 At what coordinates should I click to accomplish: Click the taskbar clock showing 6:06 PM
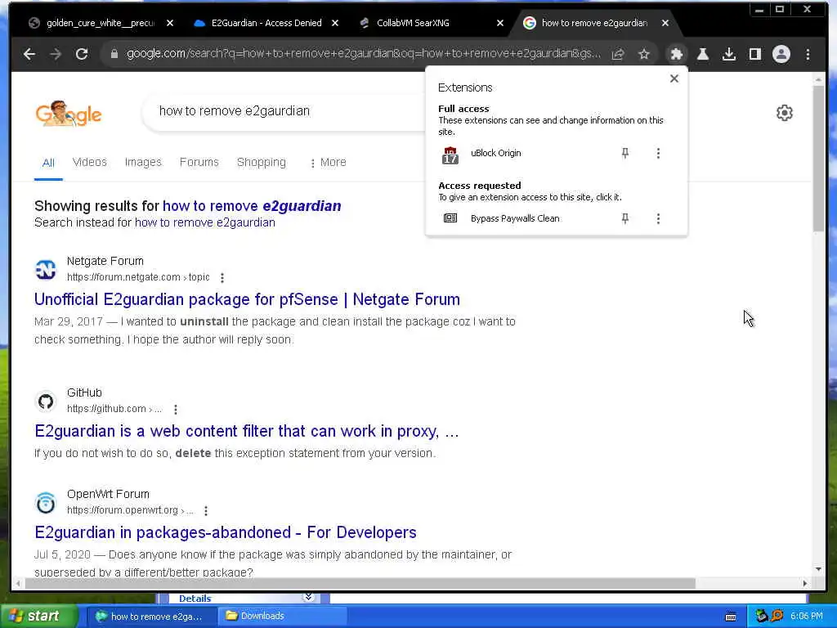click(807, 617)
